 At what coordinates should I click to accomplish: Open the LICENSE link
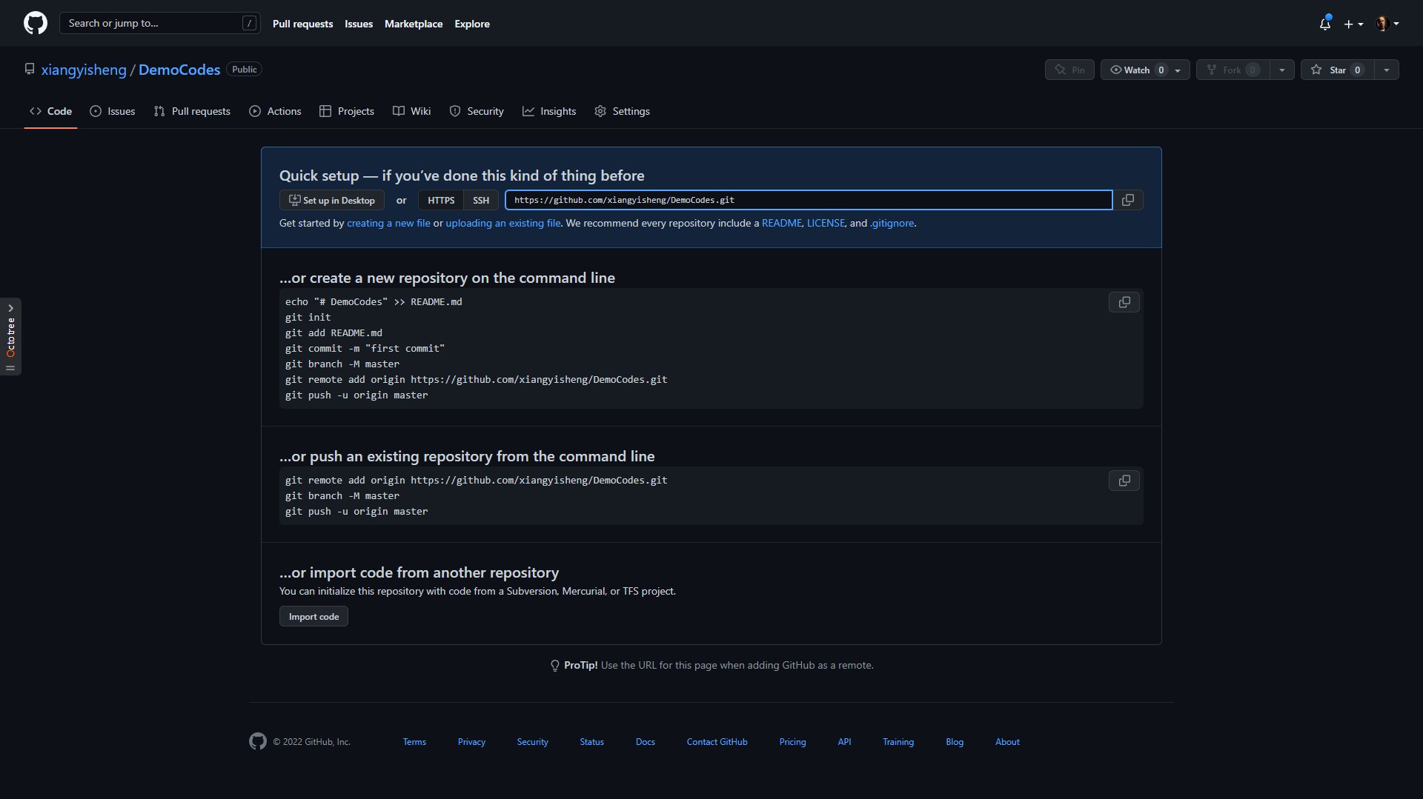tap(826, 223)
